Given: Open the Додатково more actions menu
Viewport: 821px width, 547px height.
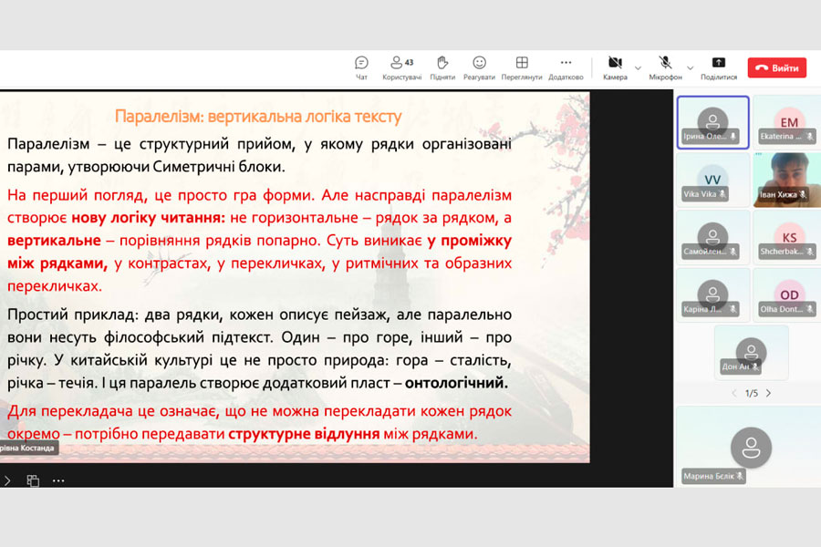Looking at the screenshot, I should [x=566, y=67].
